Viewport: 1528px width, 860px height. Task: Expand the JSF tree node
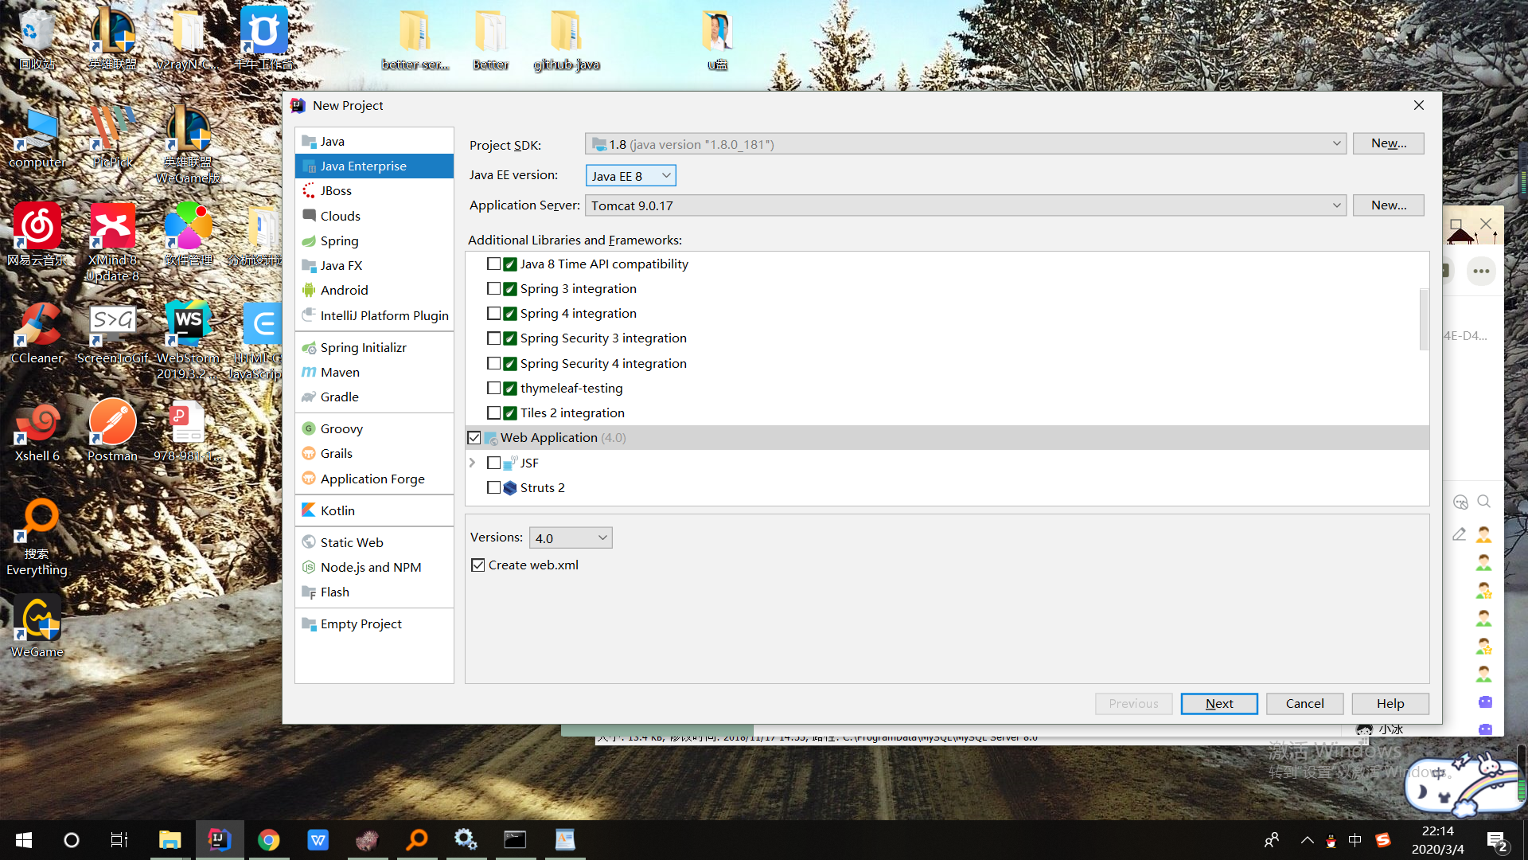point(472,463)
